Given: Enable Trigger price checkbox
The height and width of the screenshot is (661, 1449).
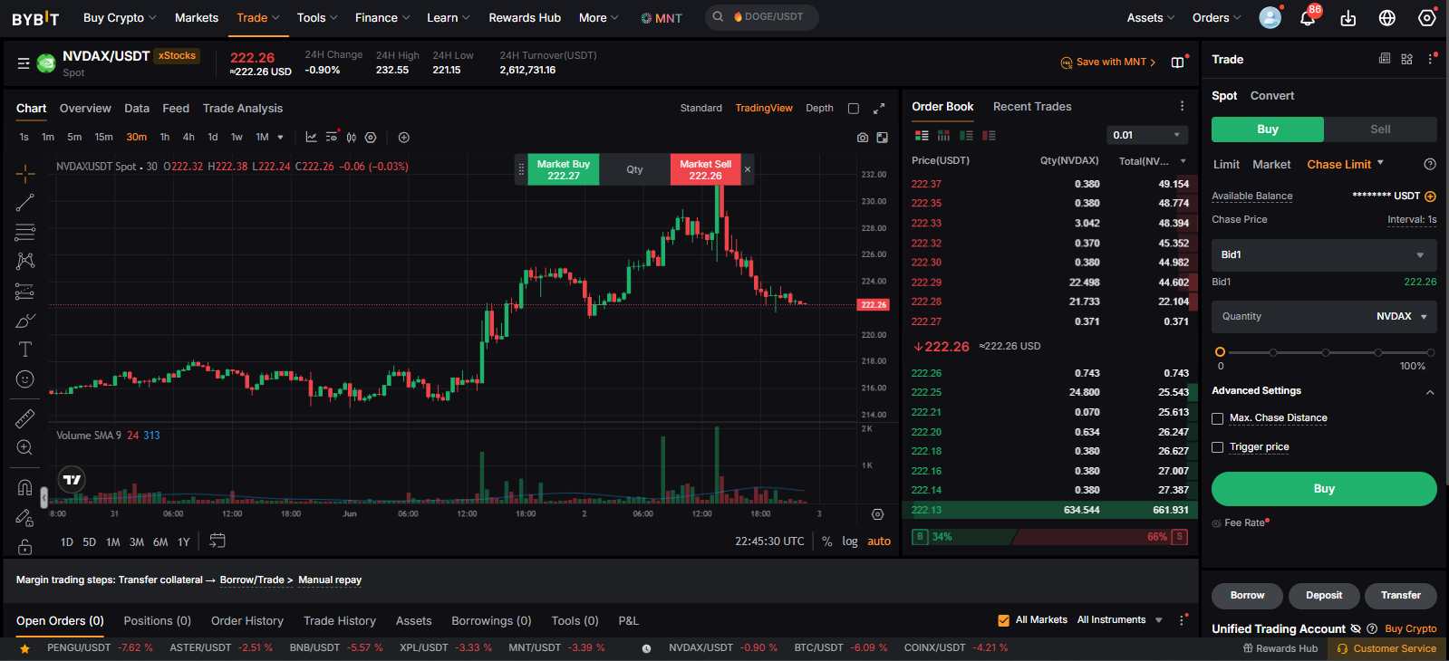Looking at the screenshot, I should 1218,447.
